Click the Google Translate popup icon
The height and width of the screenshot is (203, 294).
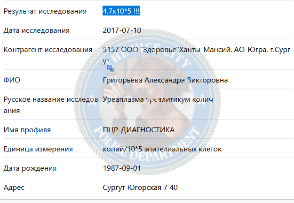coord(111,68)
